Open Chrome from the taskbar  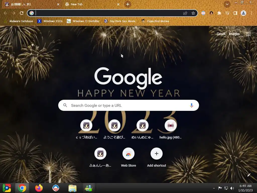(22, 188)
